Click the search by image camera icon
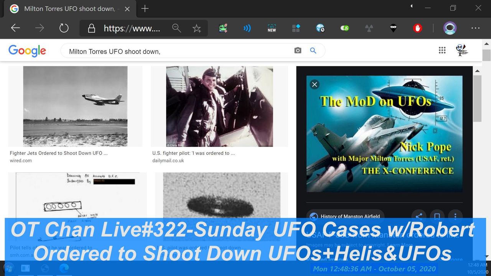The width and height of the screenshot is (491, 276). coord(298,51)
